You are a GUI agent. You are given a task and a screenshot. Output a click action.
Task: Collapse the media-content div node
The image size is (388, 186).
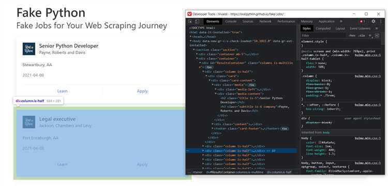[x=216, y=94]
